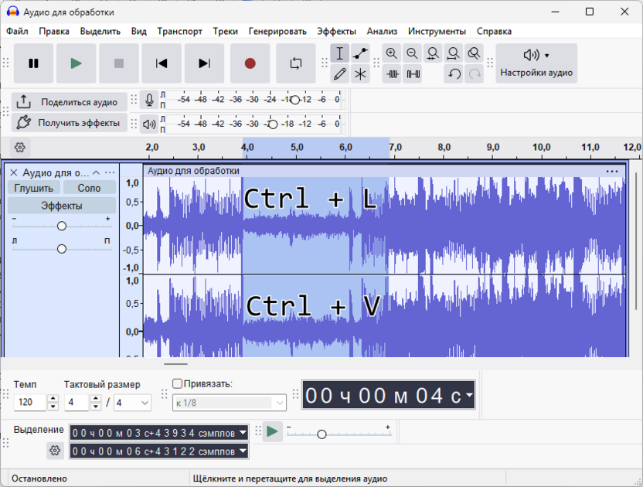The width and height of the screenshot is (643, 487).
Task: Increase time signature numerator stepper
Action: tap(96, 398)
